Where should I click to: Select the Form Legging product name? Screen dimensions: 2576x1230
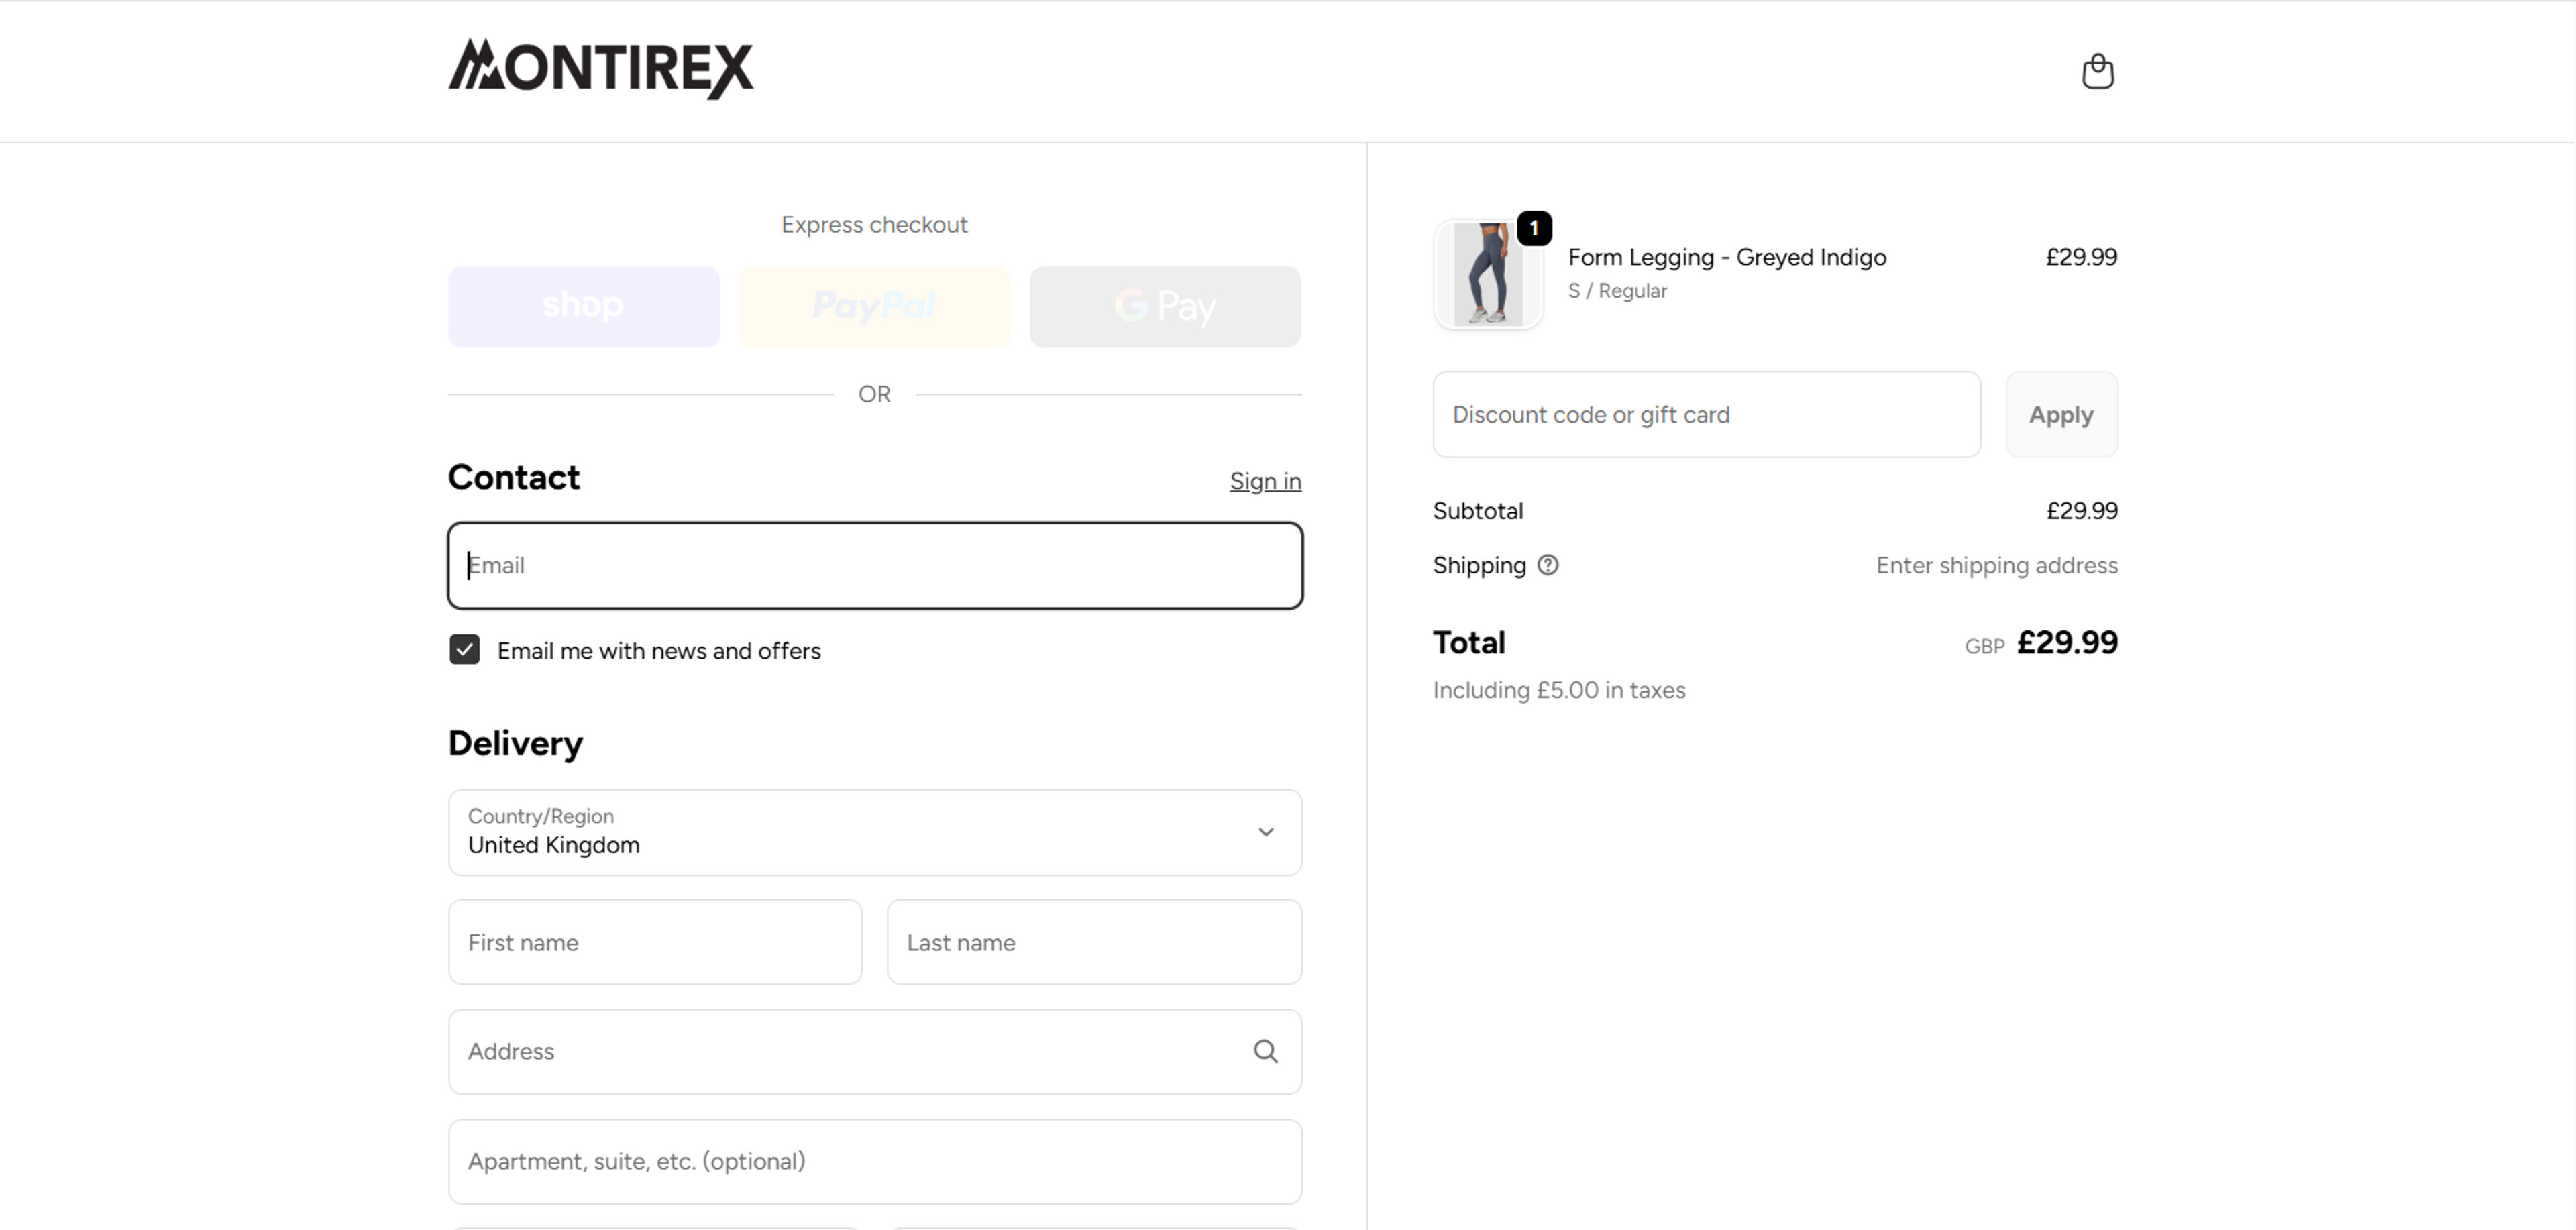click(x=1726, y=257)
